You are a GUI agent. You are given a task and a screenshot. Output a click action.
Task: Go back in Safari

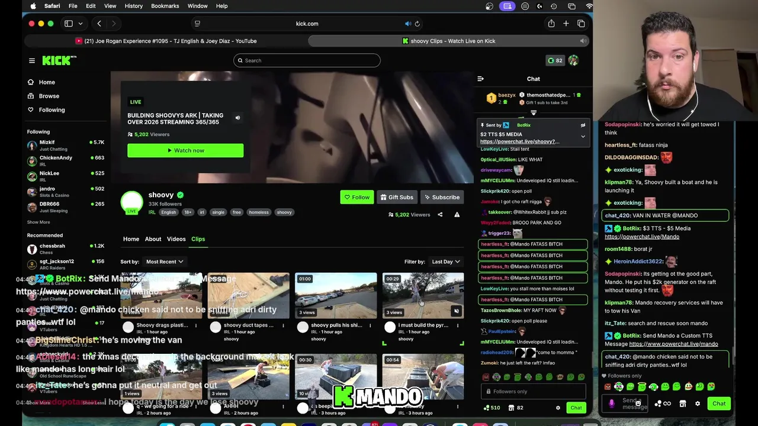[x=99, y=24]
